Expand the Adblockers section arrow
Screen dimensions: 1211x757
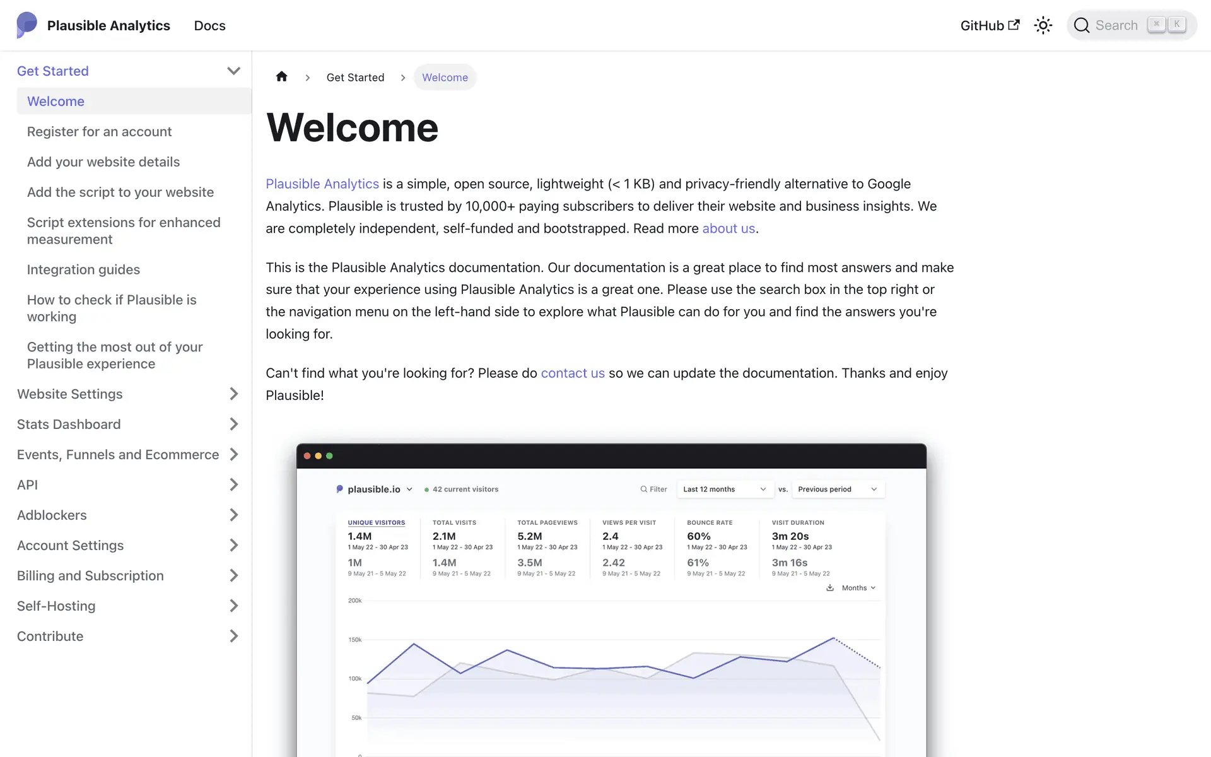click(233, 515)
